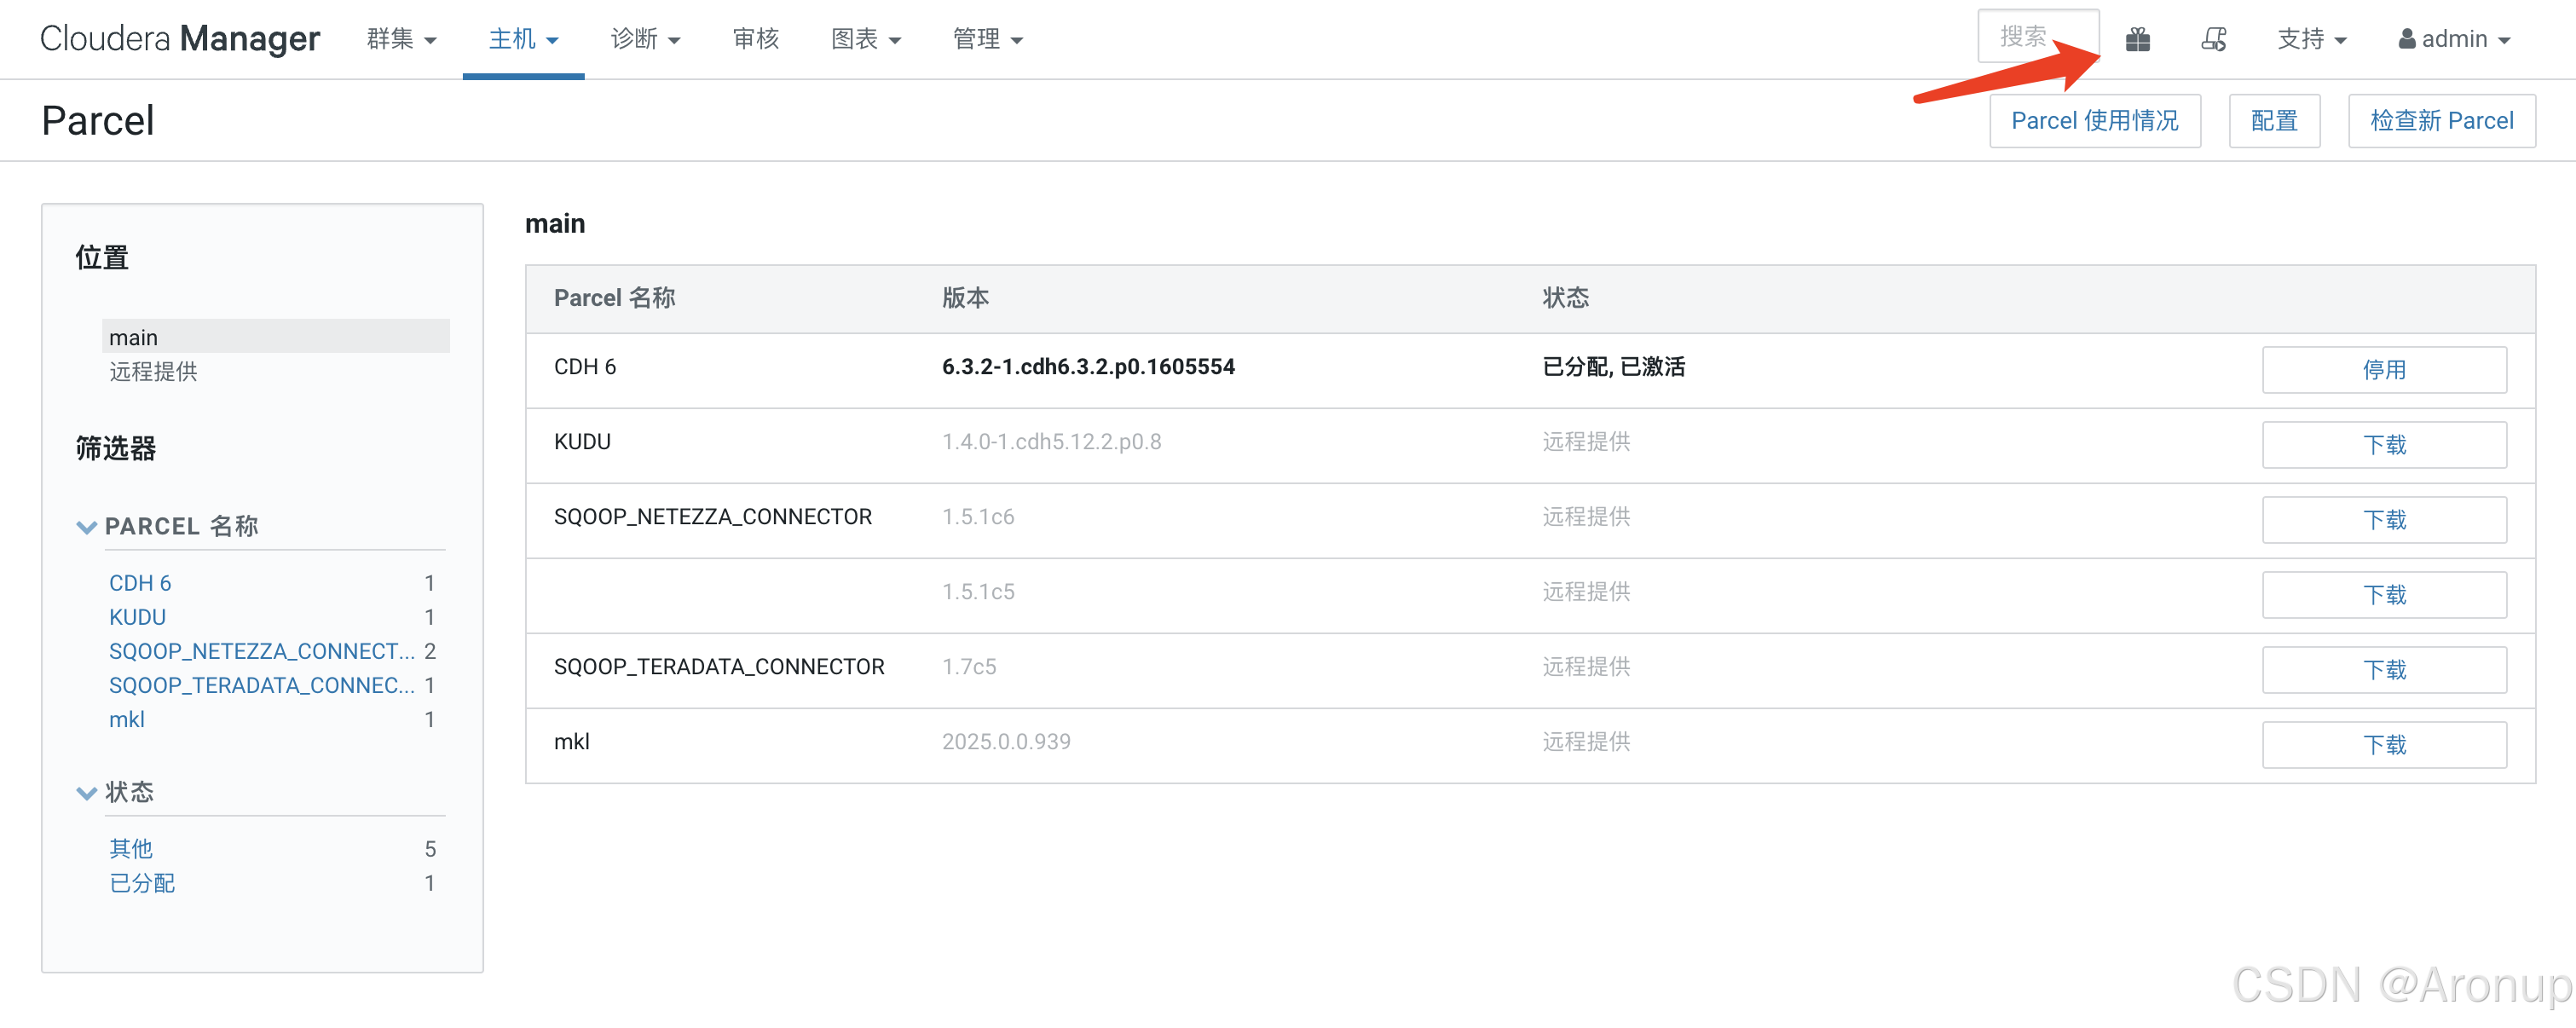Open the 诊断 diagnostics menu
This screenshot has width=2576, height=1028.
645,39
